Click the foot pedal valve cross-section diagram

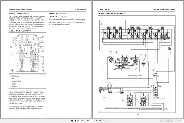coord(27,53)
